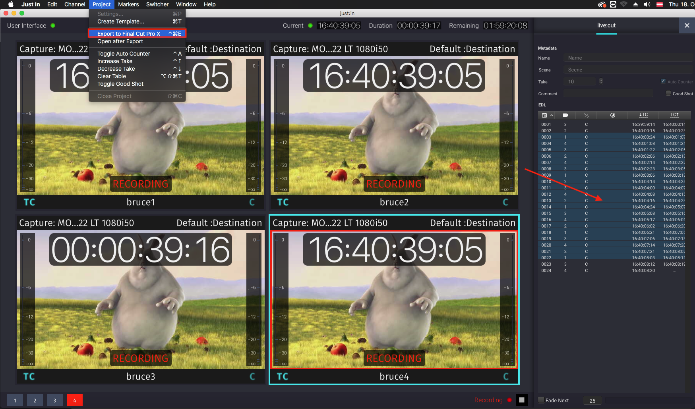Viewport: 695px width, 409px height.
Task: Select Create Template... from Project menu
Action: pos(137,21)
